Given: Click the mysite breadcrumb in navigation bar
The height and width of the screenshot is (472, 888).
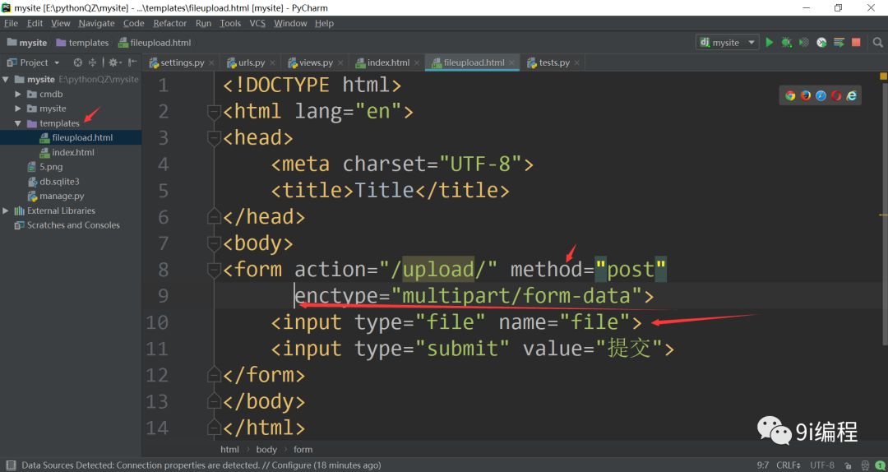Looking at the screenshot, I should (27, 43).
